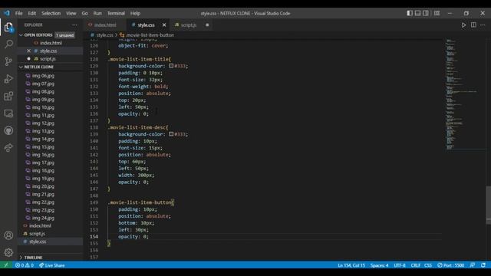Open index.html in Open Editors list
491x276 pixels.
pyautogui.click(x=51, y=43)
